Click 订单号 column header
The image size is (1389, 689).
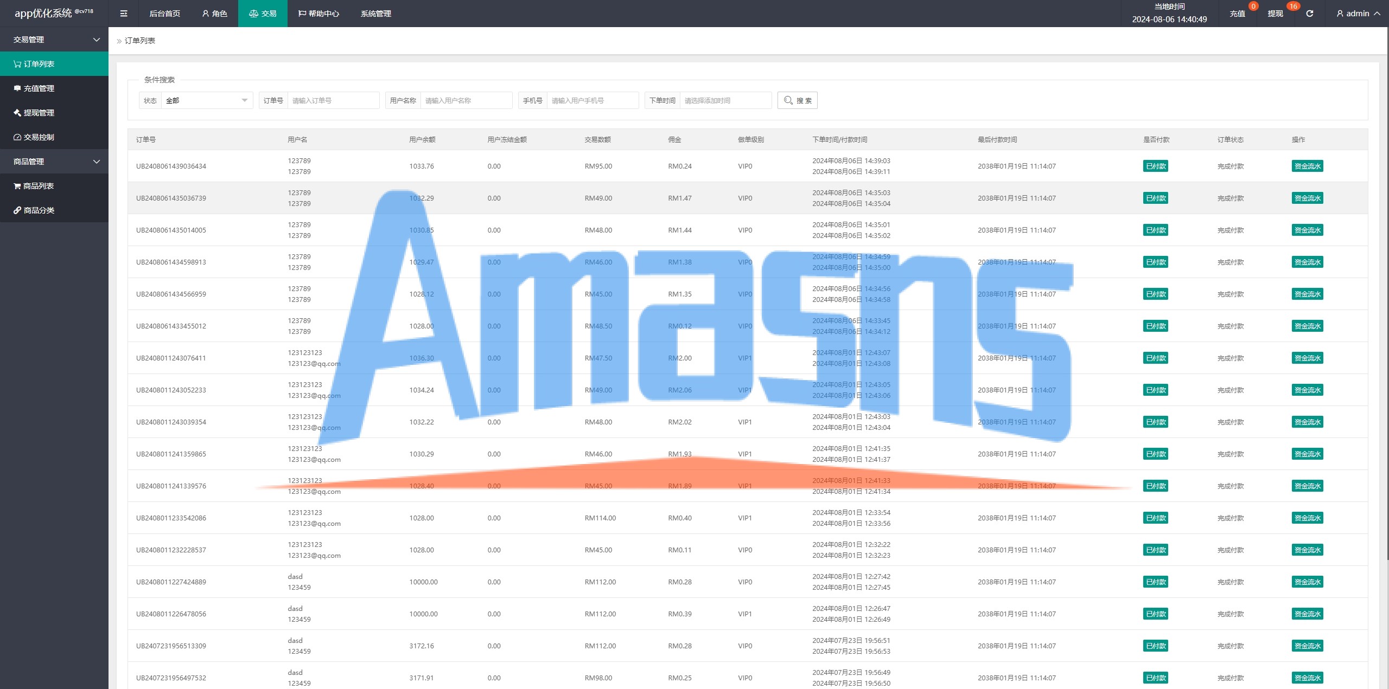pyautogui.click(x=145, y=139)
